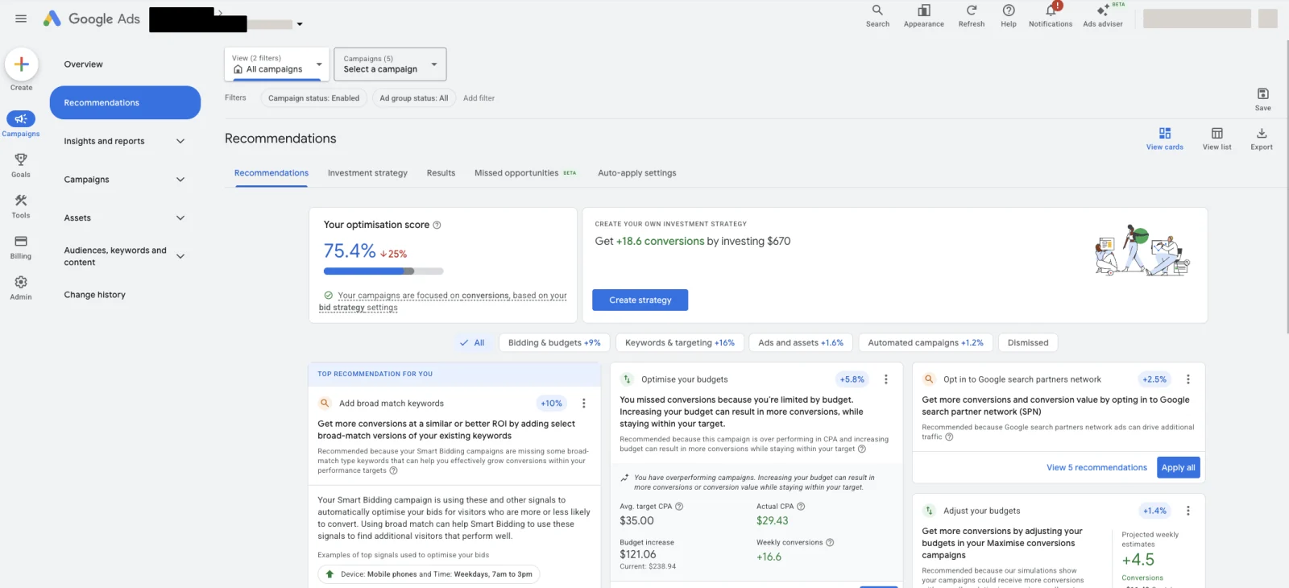Viewport: 1289px width, 588px height.
Task: Go to Overview in sidebar
Action: coord(84,64)
